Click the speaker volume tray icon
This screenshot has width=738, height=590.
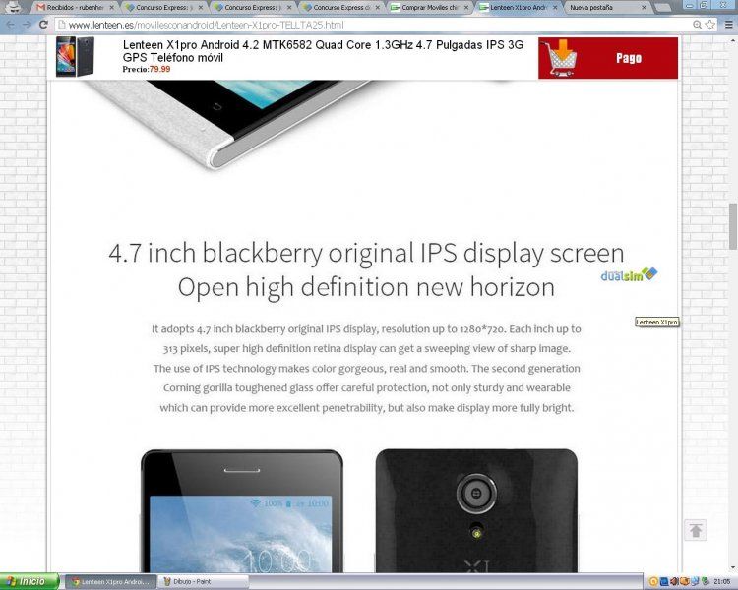pyautogui.click(x=674, y=582)
